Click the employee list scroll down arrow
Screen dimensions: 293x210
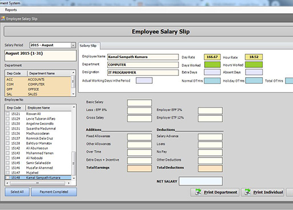coord(74,178)
